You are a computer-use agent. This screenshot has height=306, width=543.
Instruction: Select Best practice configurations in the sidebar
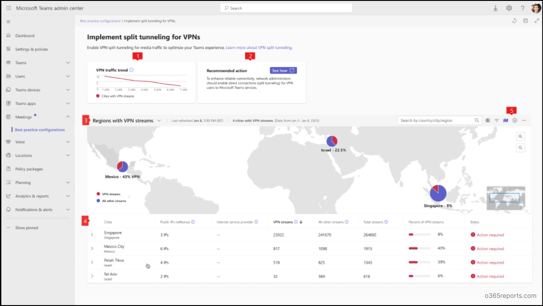tap(40, 130)
